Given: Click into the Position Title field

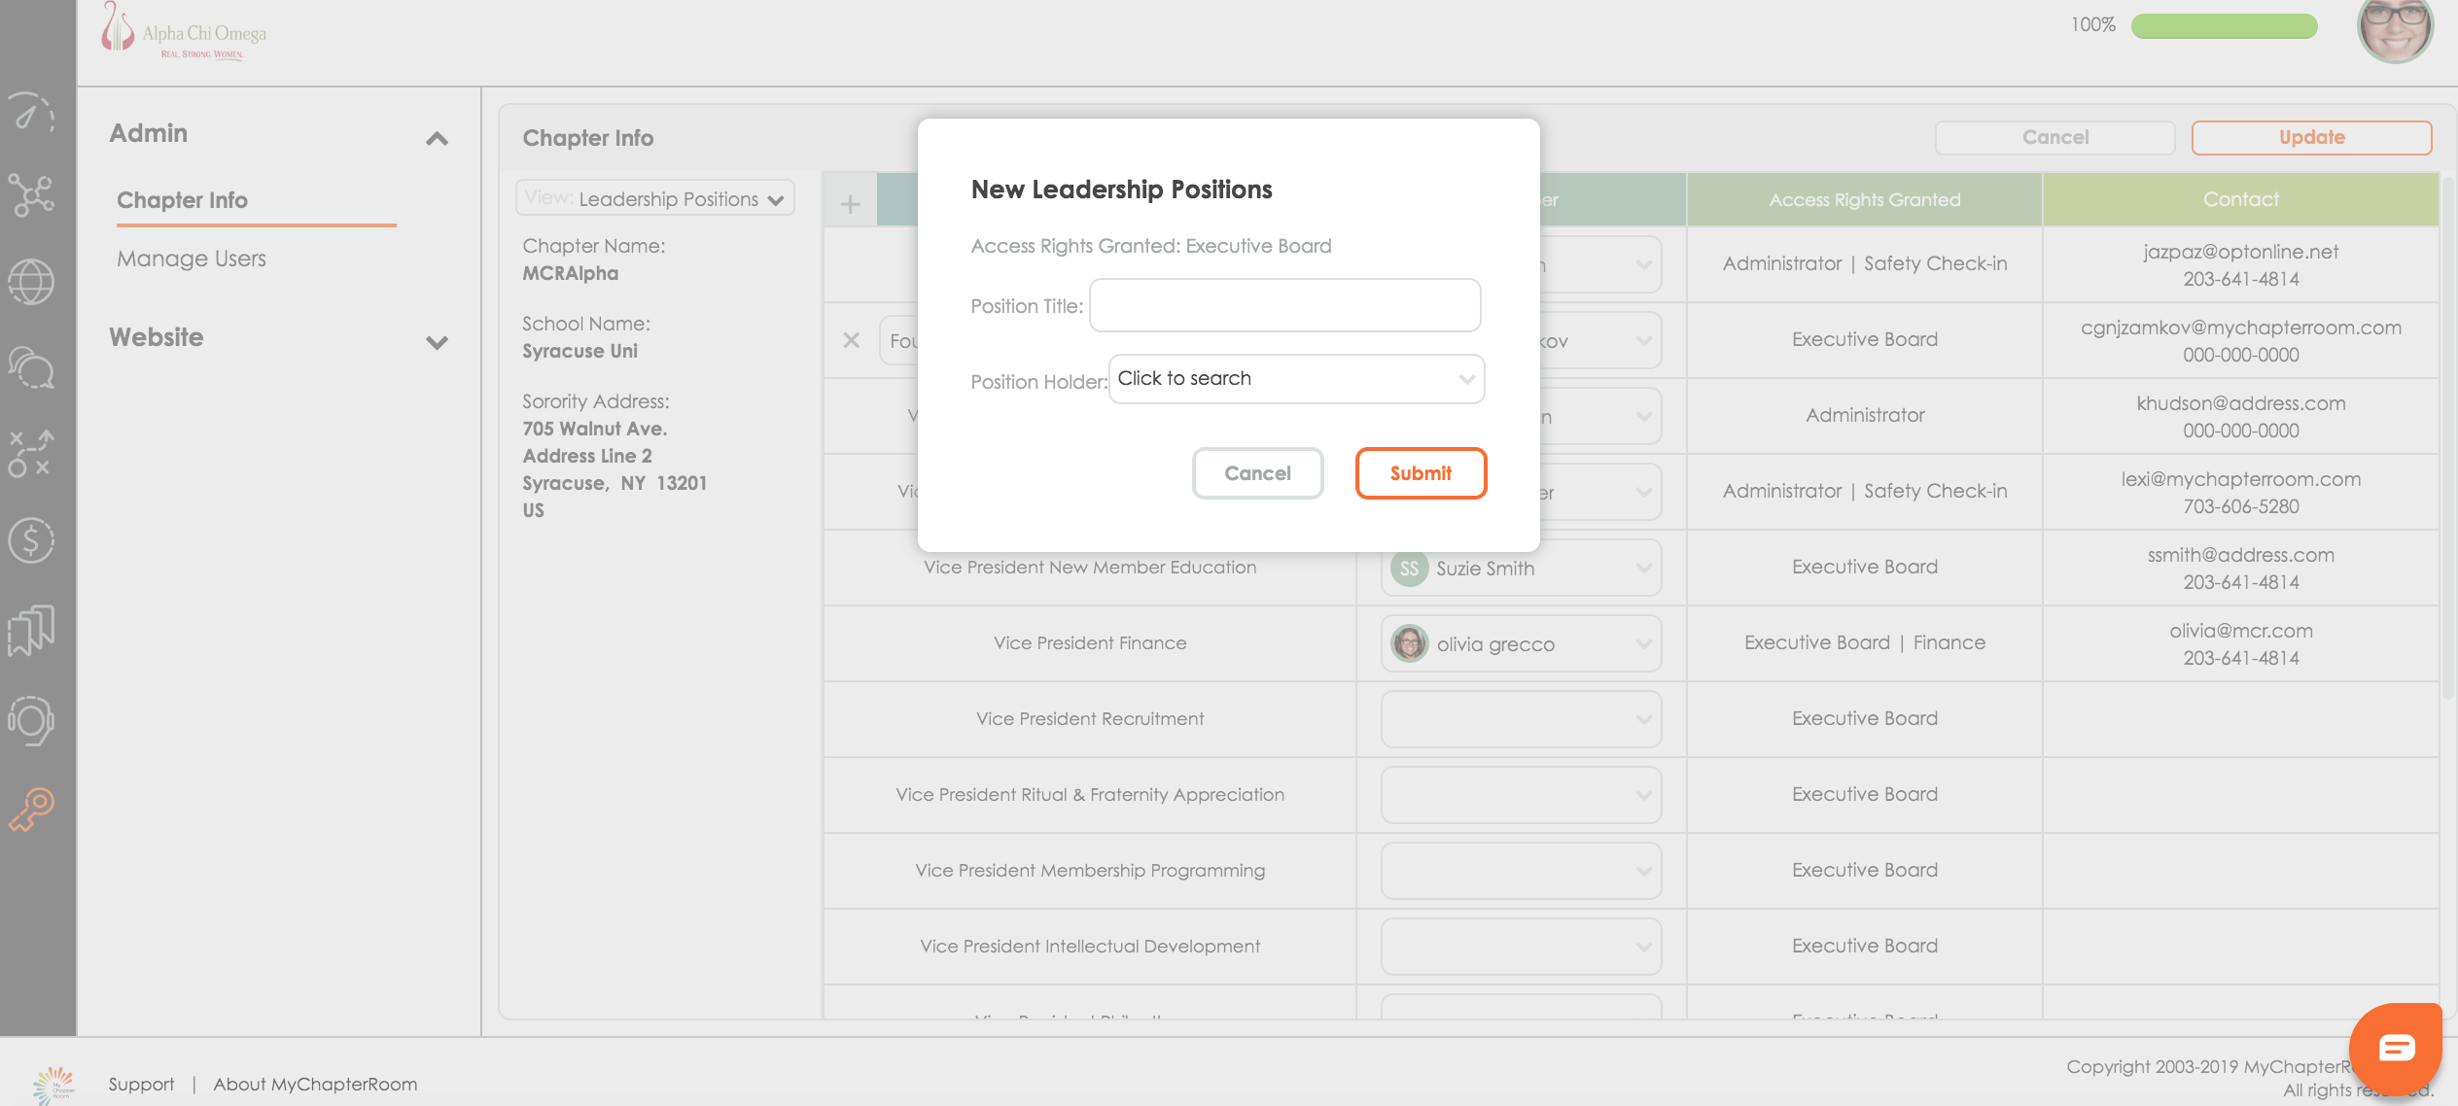Looking at the screenshot, I should tap(1284, 305).
